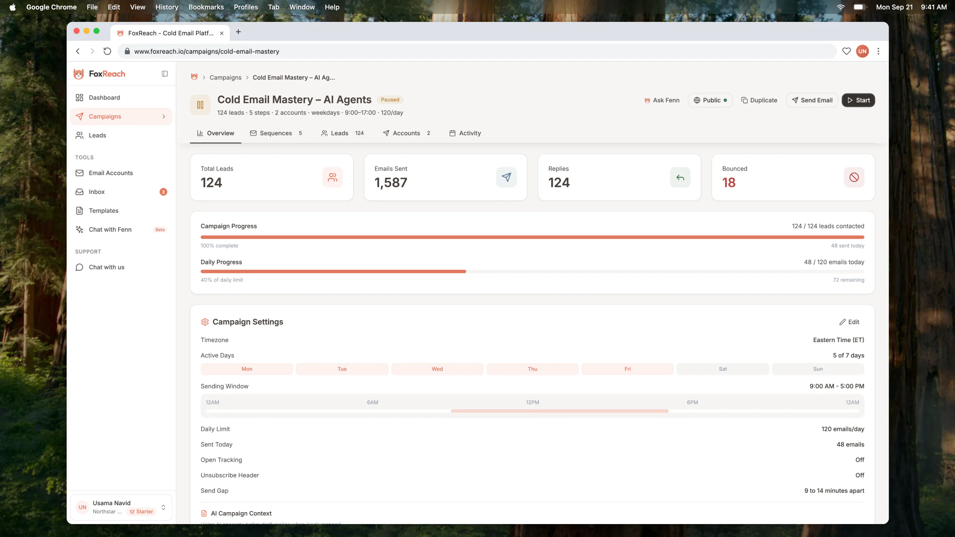Start the campaign
The width and height of the screenshot is (955, 537).
pyautogui.click(x=858, y=100)
